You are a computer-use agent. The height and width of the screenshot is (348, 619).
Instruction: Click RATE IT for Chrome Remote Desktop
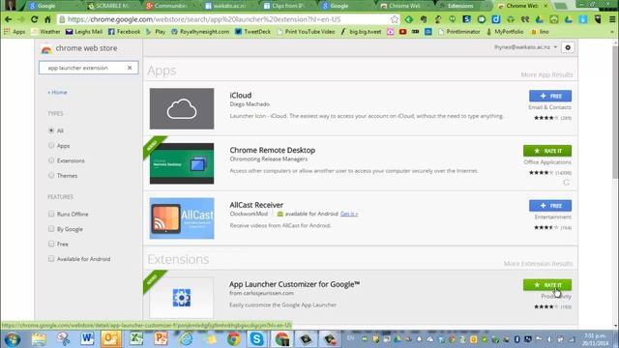(x=547, y=151)
